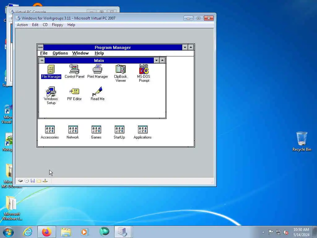Click the Action Center flag icon

(x=271, y=232)
